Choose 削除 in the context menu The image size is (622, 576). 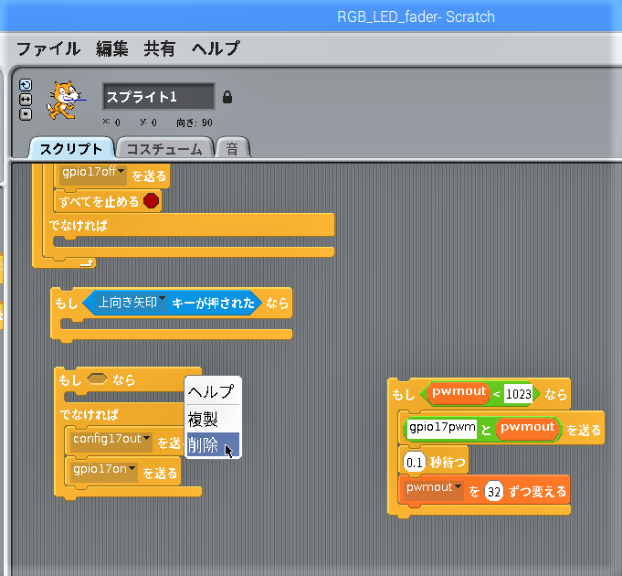click(213, 444)
